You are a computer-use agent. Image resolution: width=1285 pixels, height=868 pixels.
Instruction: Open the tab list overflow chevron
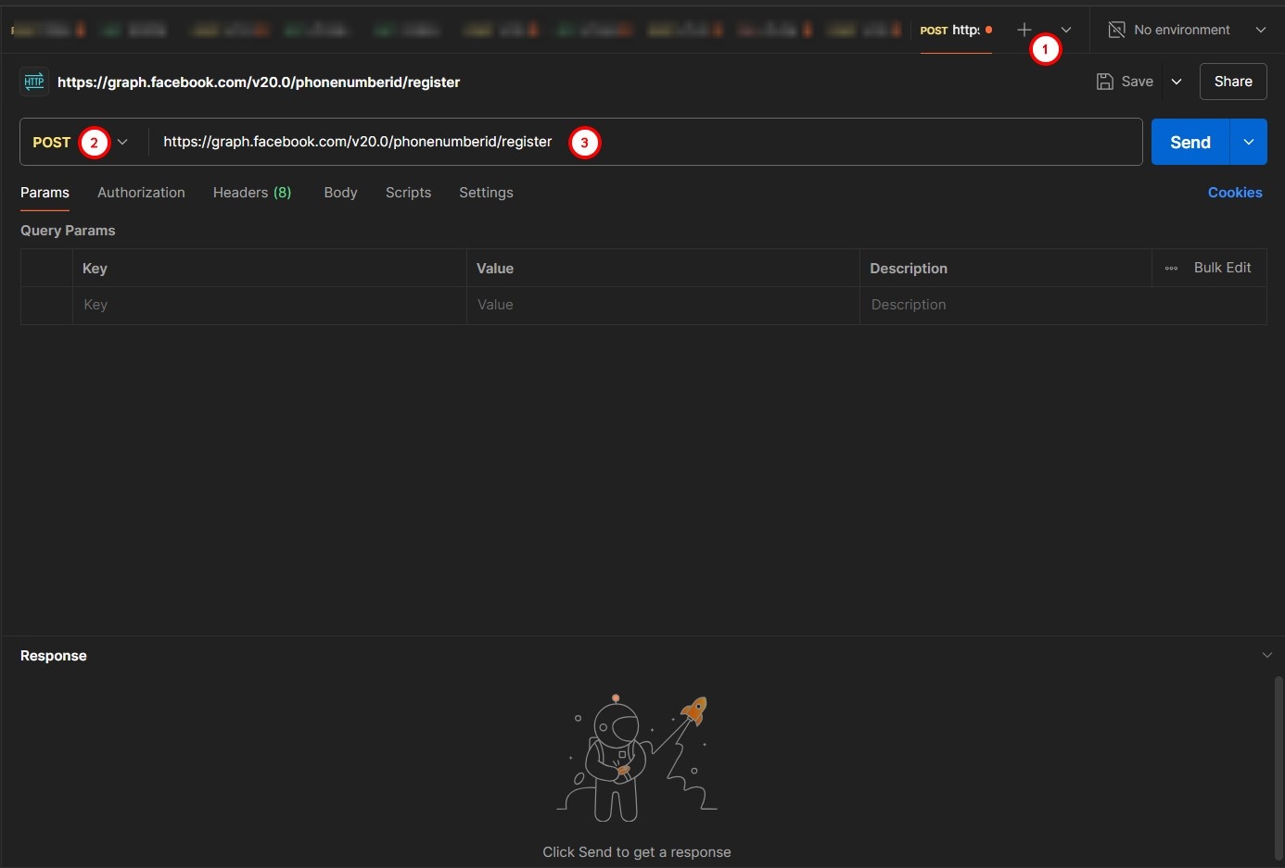(x=1066, y=30)
